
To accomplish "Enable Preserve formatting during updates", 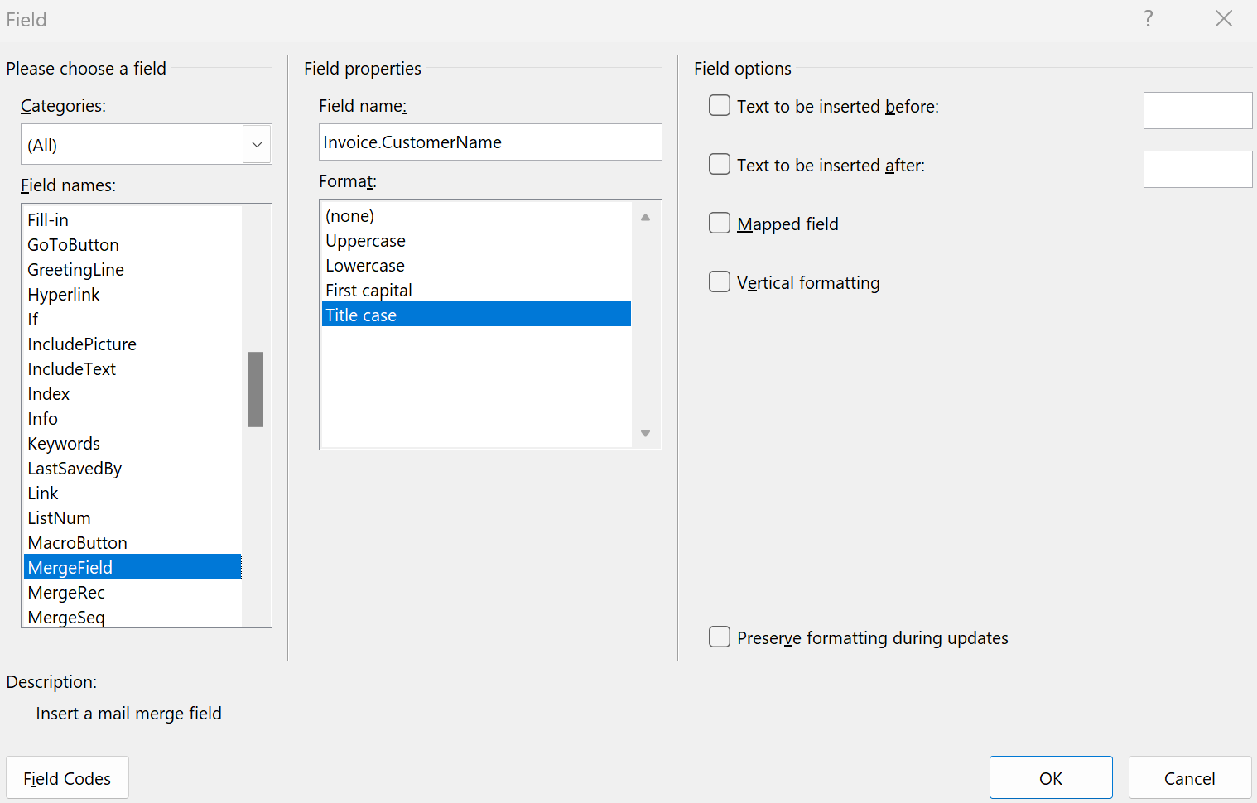I will pyautogui.click(x=720, y=637).
